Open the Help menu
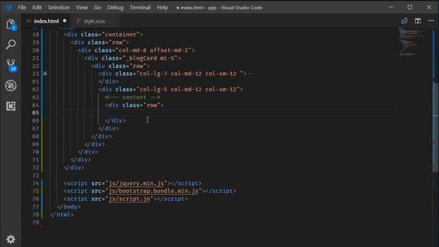 click(163, 8)
